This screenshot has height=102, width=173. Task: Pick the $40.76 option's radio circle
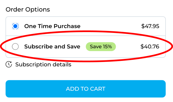coord(15,46)
